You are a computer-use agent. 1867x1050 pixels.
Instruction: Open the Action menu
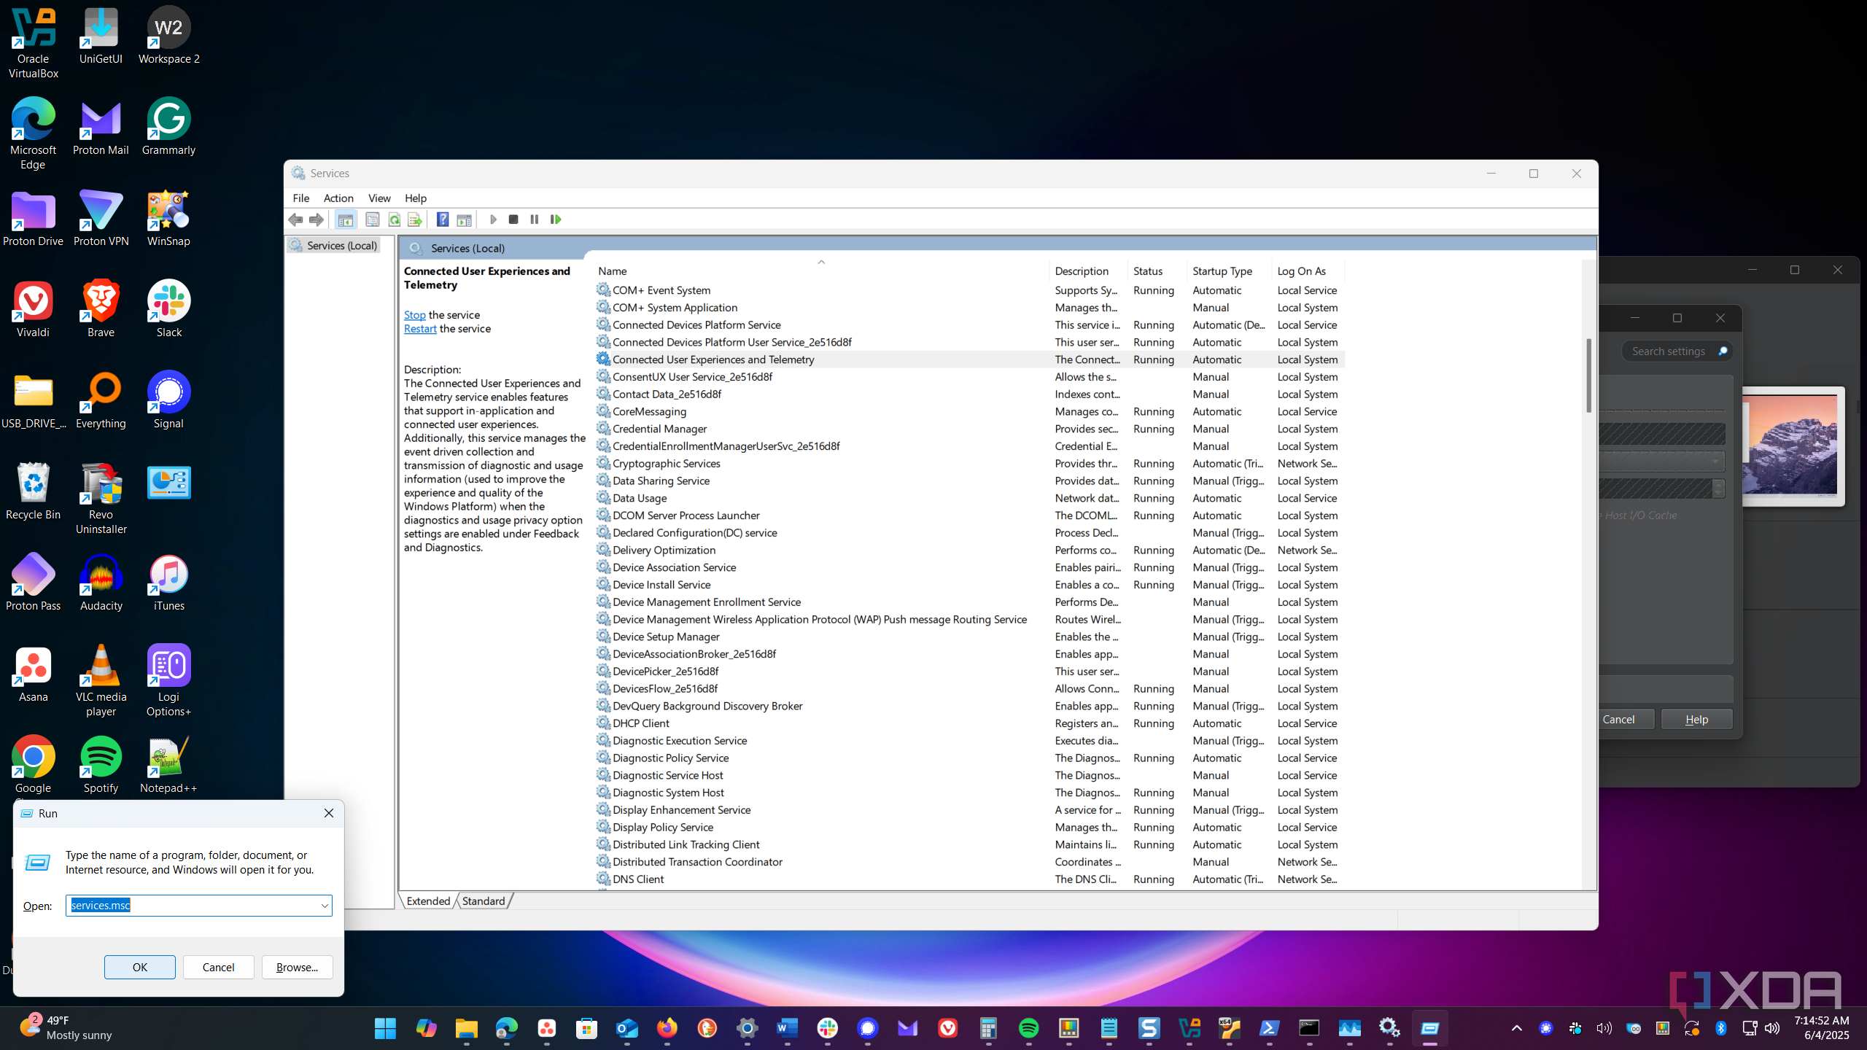point(338,198)
